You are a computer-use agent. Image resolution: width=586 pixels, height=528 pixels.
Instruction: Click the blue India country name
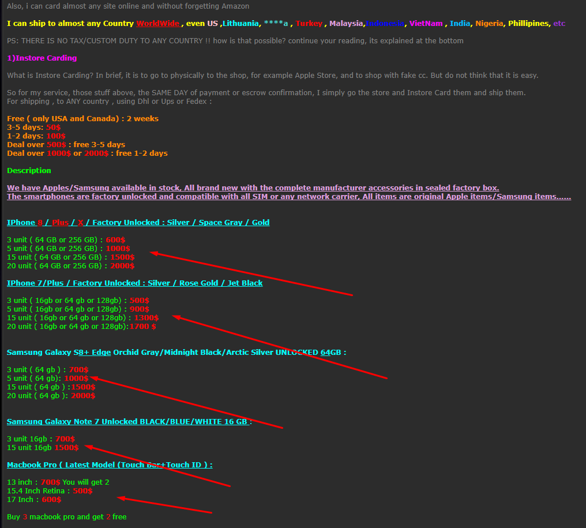[460, 24]
